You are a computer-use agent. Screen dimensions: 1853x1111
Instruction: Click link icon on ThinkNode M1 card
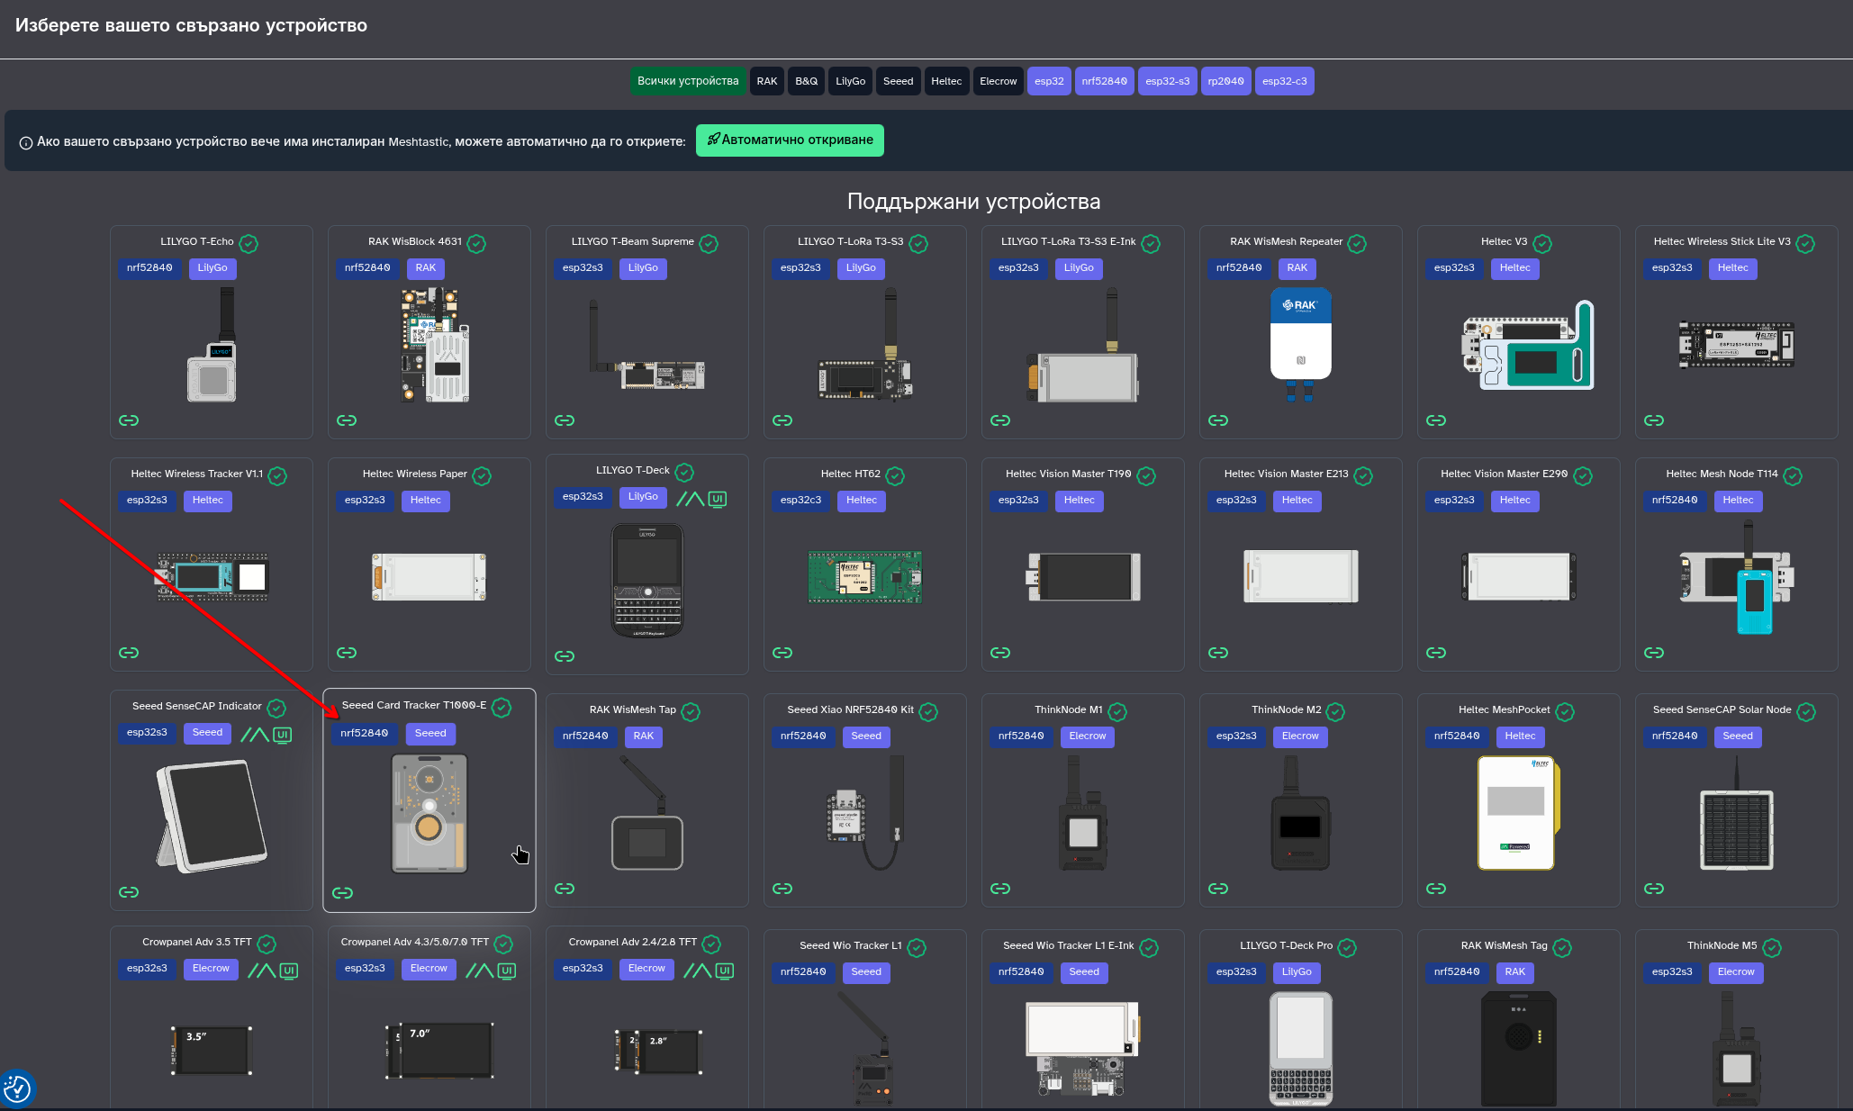pos(999,889)
